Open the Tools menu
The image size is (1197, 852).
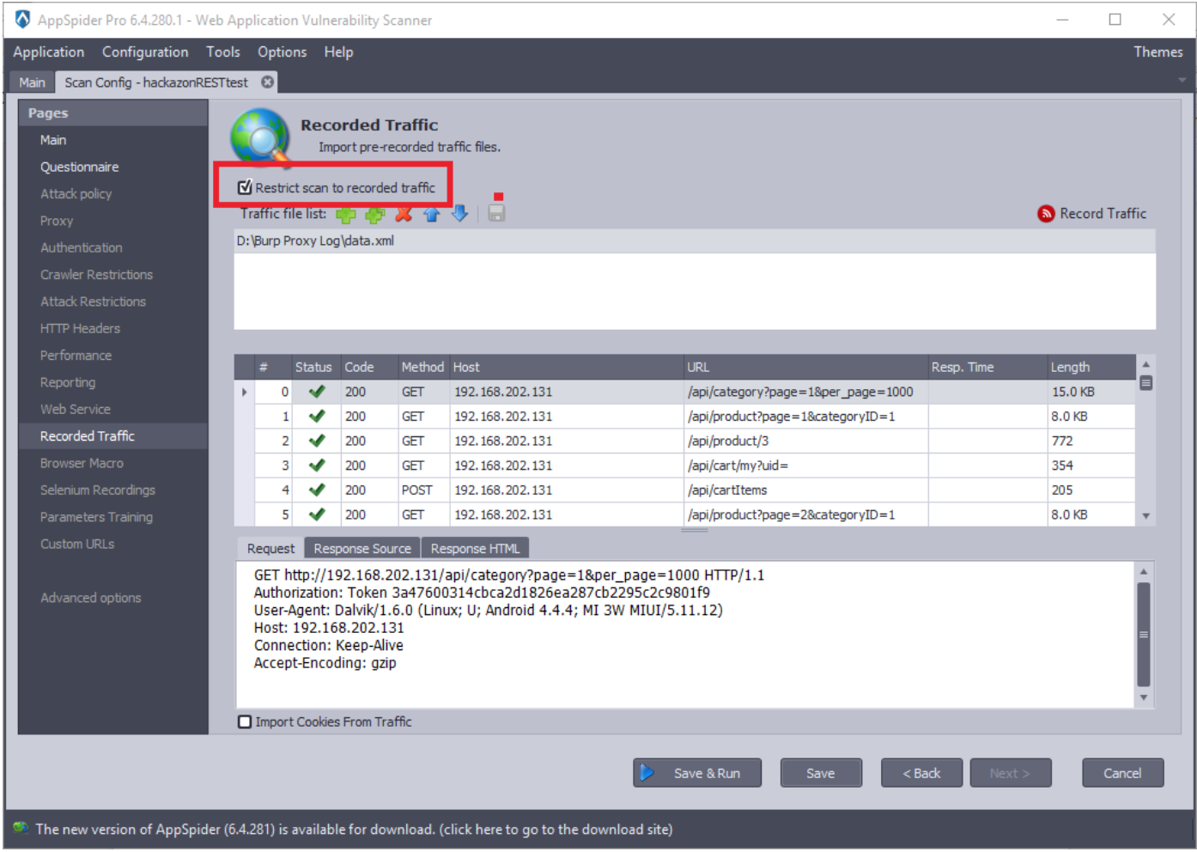tap(223, 52)
